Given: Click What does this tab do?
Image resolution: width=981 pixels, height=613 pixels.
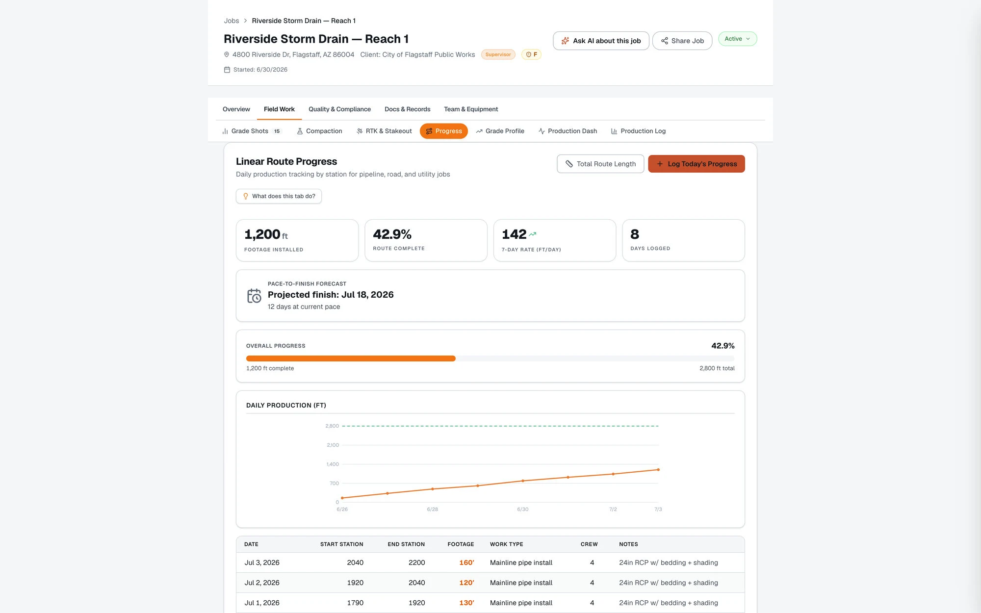Looking at the screenshot, I should (x=279, y=196).
